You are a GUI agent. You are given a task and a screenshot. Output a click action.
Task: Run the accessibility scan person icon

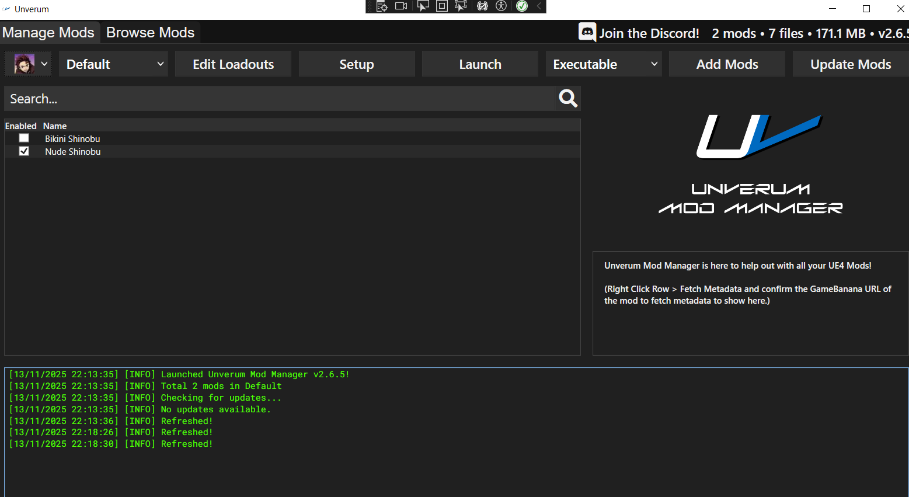pos(501,6)
